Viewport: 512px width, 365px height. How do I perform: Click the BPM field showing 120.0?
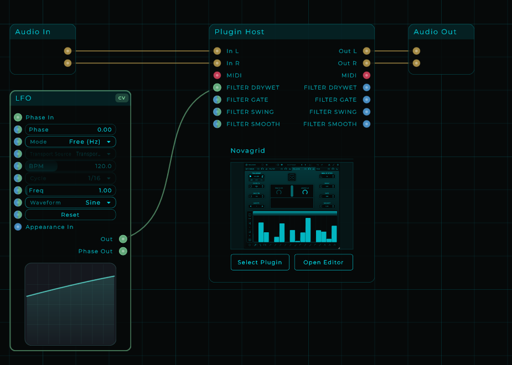pos(70,166)
